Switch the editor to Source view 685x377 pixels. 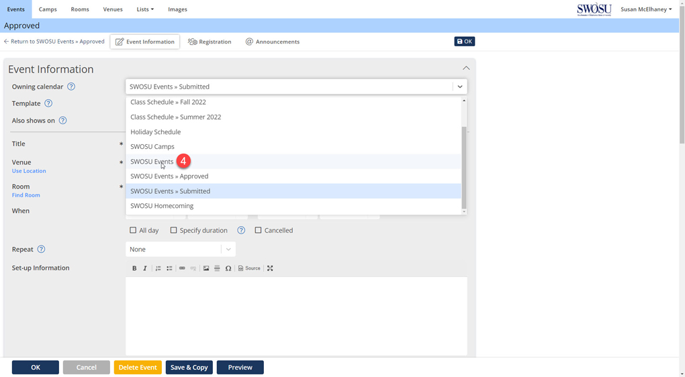(249, 268)
